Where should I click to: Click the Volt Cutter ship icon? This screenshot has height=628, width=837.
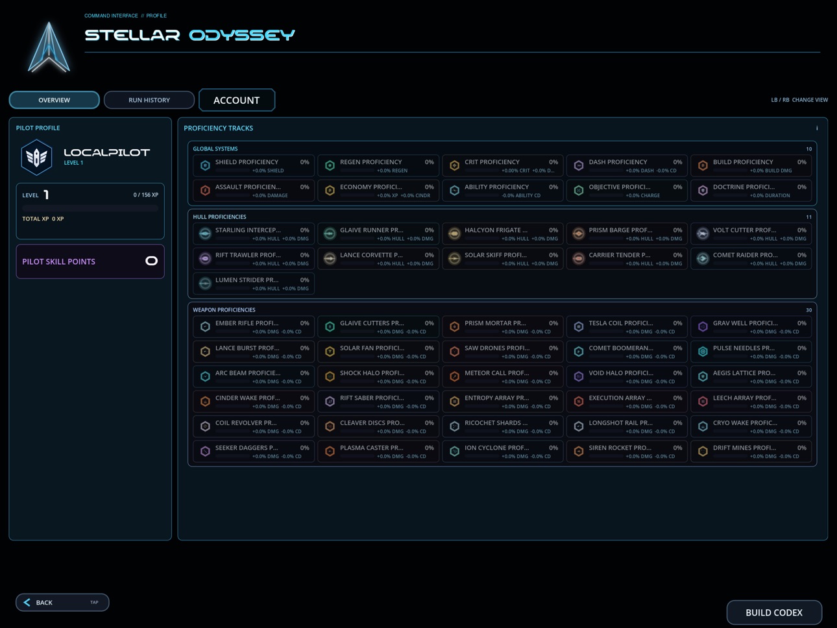703,234
